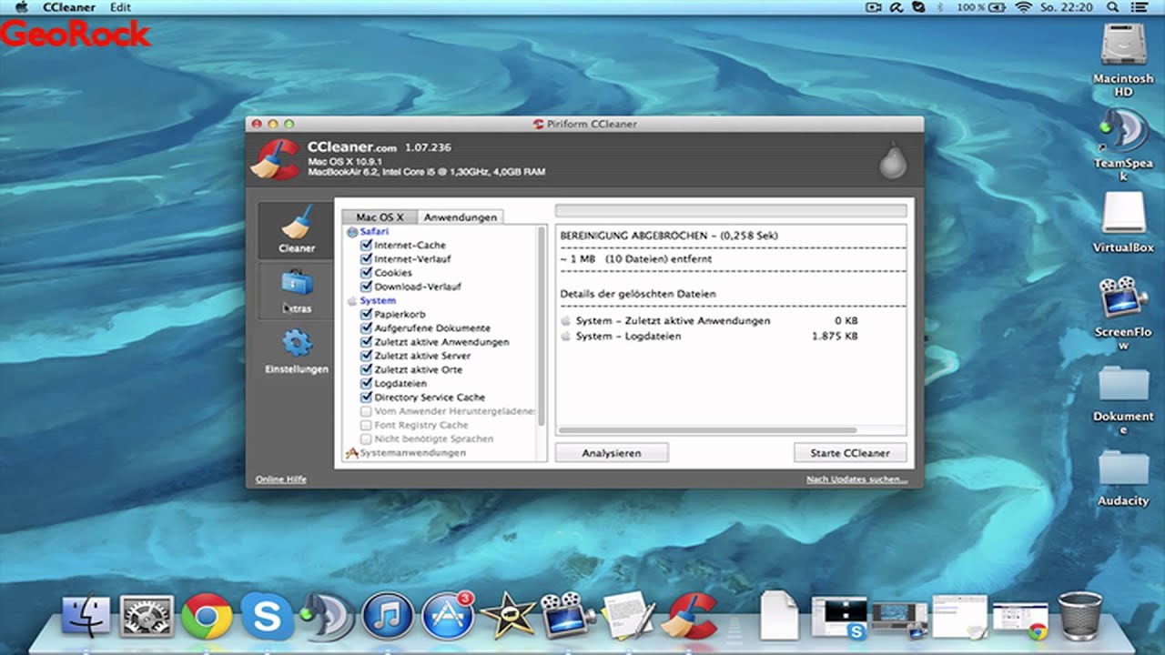Image resolution: width=1165 pixels, height=655 pixels.
Task: Open the CCleaner menu bar menu
Action: pyautogui.click(x=69, y=7)
